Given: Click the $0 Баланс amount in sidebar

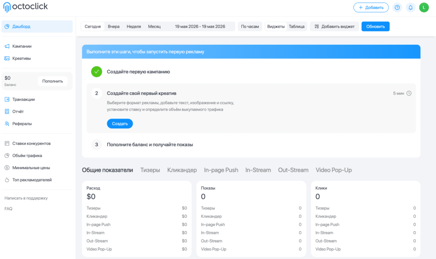Looking at the screenshot, I should 8,78.
